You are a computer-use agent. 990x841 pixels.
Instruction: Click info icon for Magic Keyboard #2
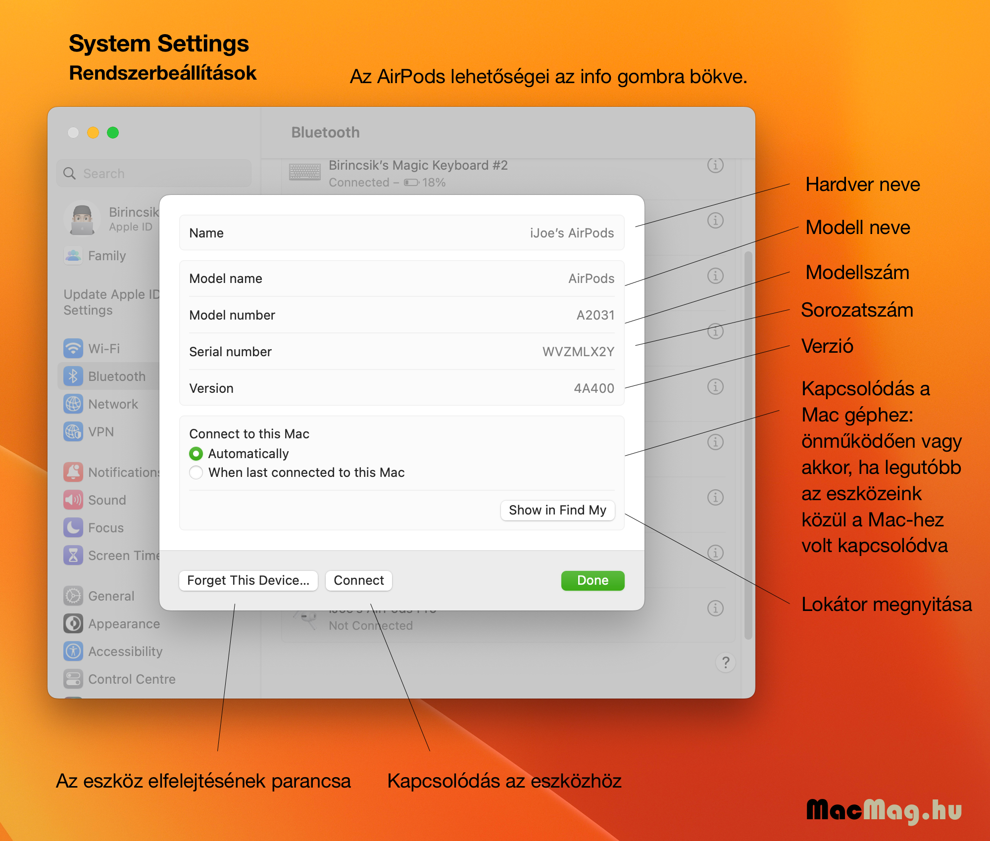tap(715, 165)
